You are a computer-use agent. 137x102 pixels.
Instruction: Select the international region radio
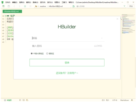(x=47, y=53)
